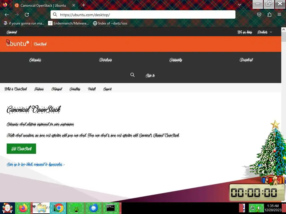This screenshot has height=214, width=286.
Task: Reload the current page
Action: point(27,15)
